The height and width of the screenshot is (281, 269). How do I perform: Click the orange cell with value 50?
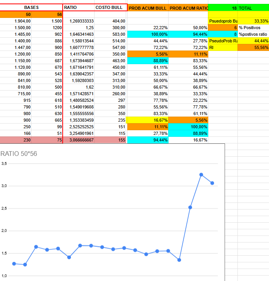pos(16,14)
